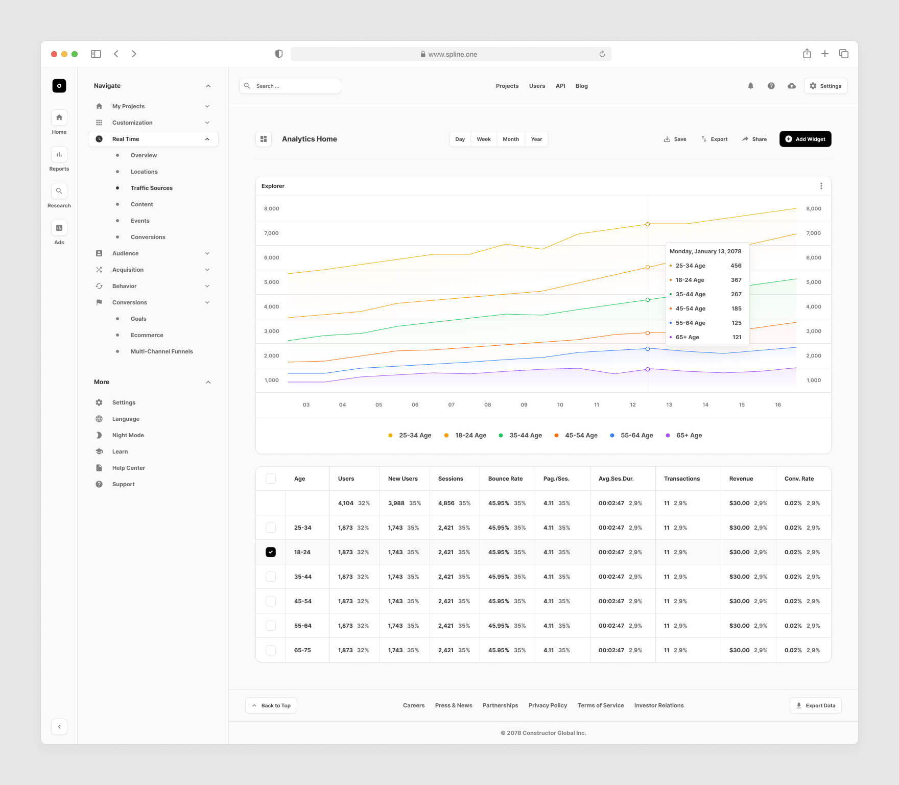Check the 25-34 row checkbox
The image size is (899, 785).
click(x=271, y=528)
